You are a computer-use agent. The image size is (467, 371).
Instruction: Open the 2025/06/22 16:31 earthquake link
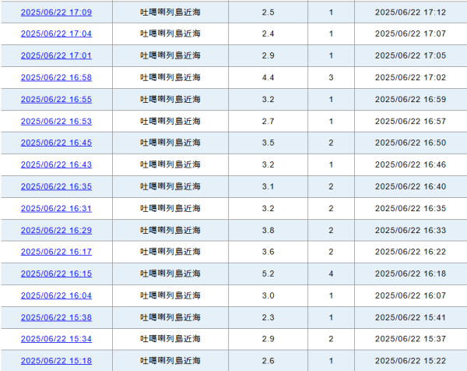56,208
